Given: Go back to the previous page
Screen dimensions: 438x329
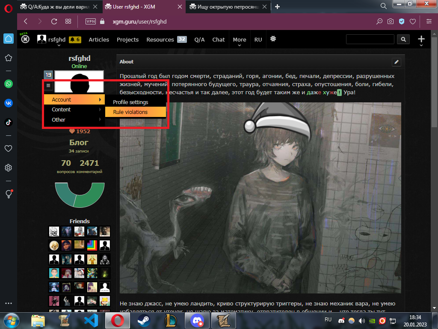Looking at the screenshot, I should pyautogui.click(x=26, y=21).
